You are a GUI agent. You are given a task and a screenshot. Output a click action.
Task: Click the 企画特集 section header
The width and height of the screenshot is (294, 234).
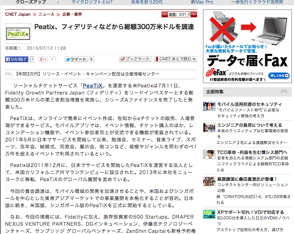247,92
